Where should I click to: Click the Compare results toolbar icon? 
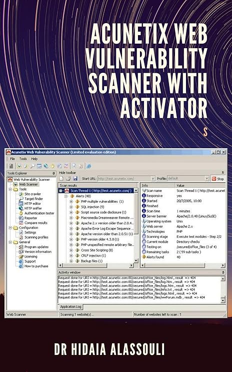tap(66, 166)
